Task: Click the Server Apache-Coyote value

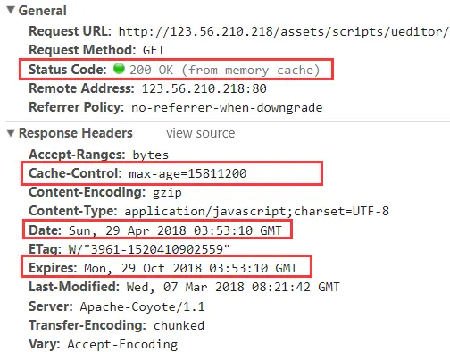Action: click(x=142, y=306)
